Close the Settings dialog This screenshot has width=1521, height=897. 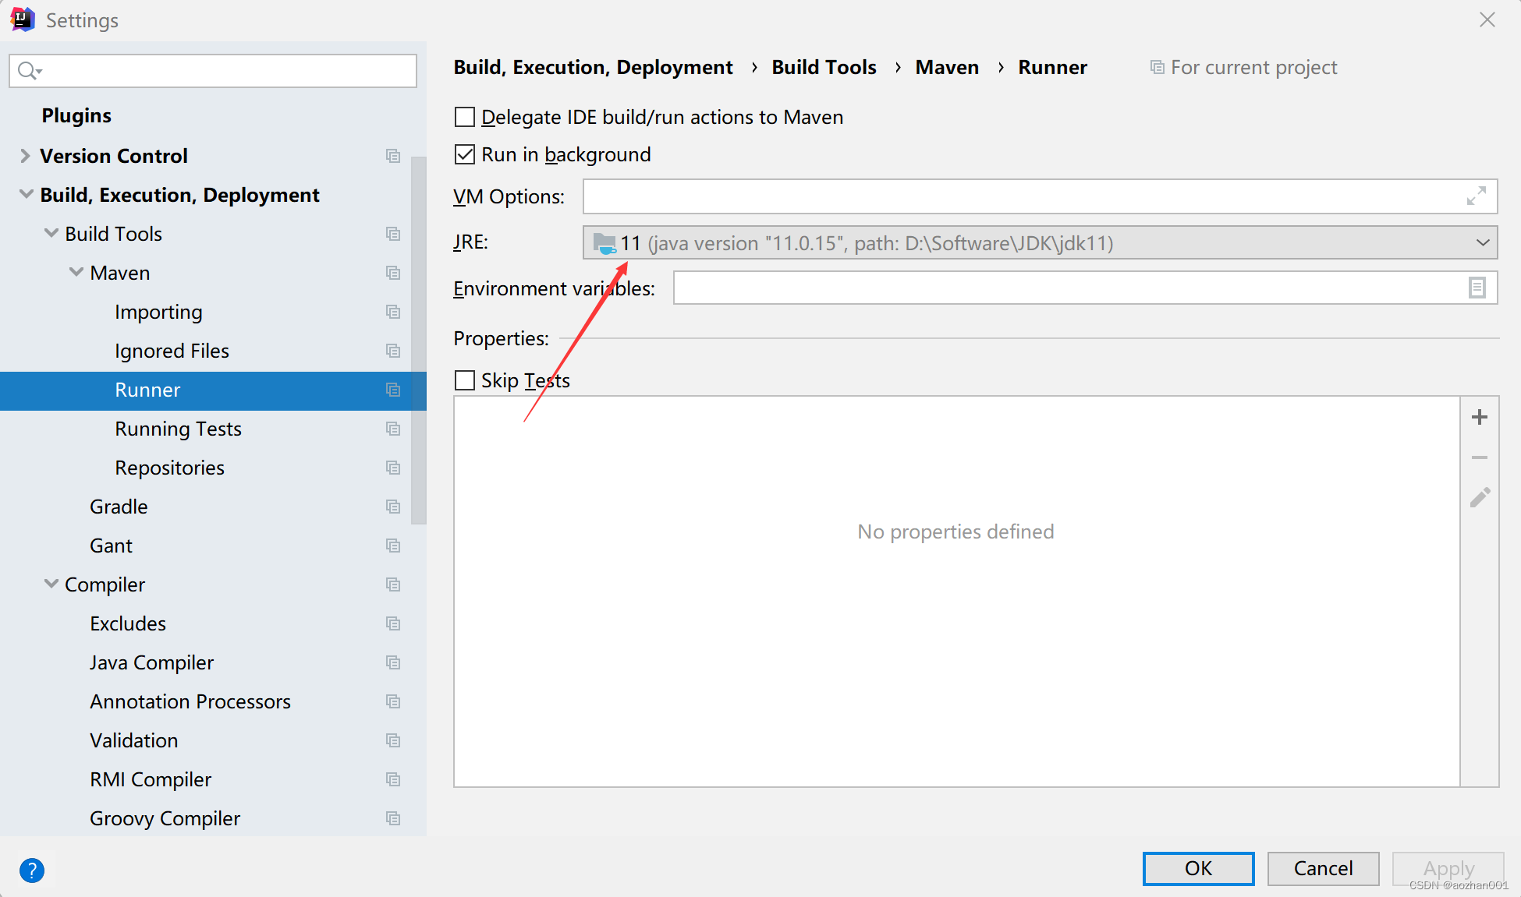pos(1487,19)
